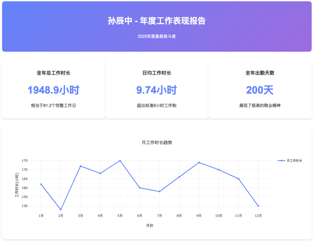Screen dimensions: 314x243
Task: Click the 1月 data point on the line
Action: 41,184
